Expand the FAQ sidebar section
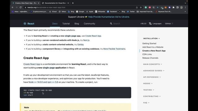 [x=146, y=103]
